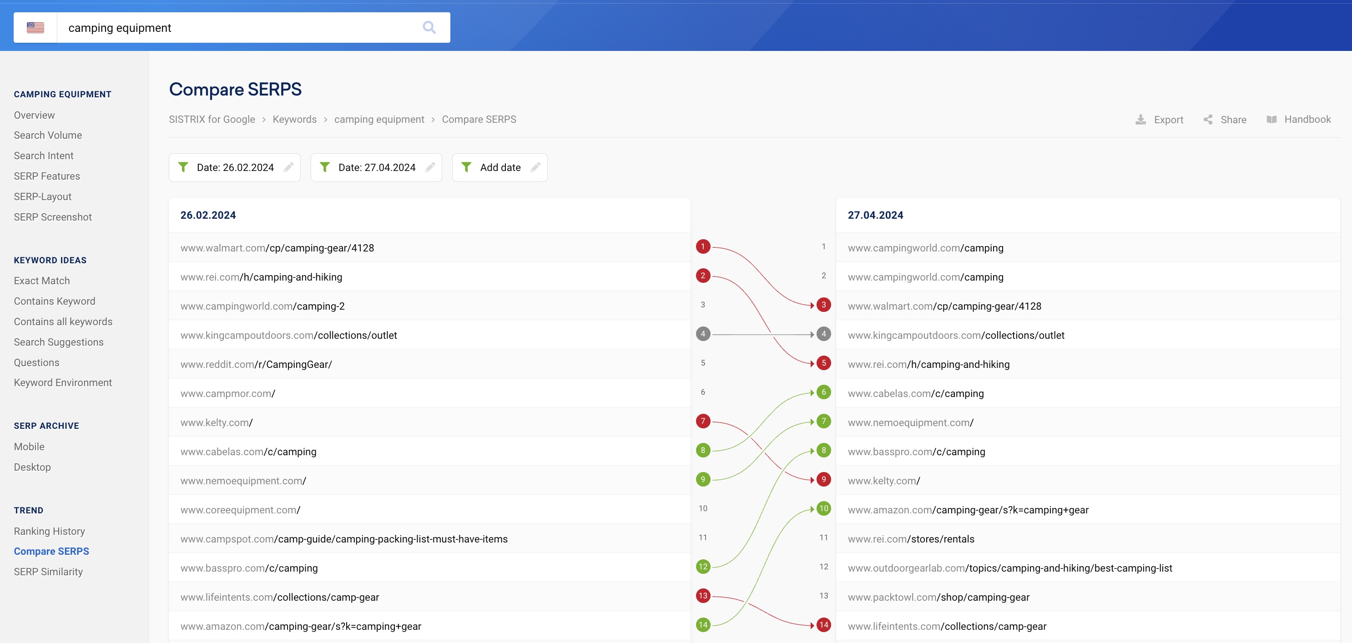Open Exact Match keyword ideas
The height and width of the screenshot is (643, 1352).
pos(41,281)
